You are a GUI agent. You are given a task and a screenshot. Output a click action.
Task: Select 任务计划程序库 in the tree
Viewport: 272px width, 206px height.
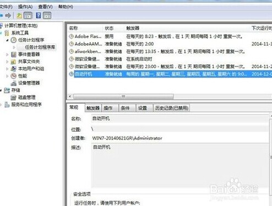(40, 47)
